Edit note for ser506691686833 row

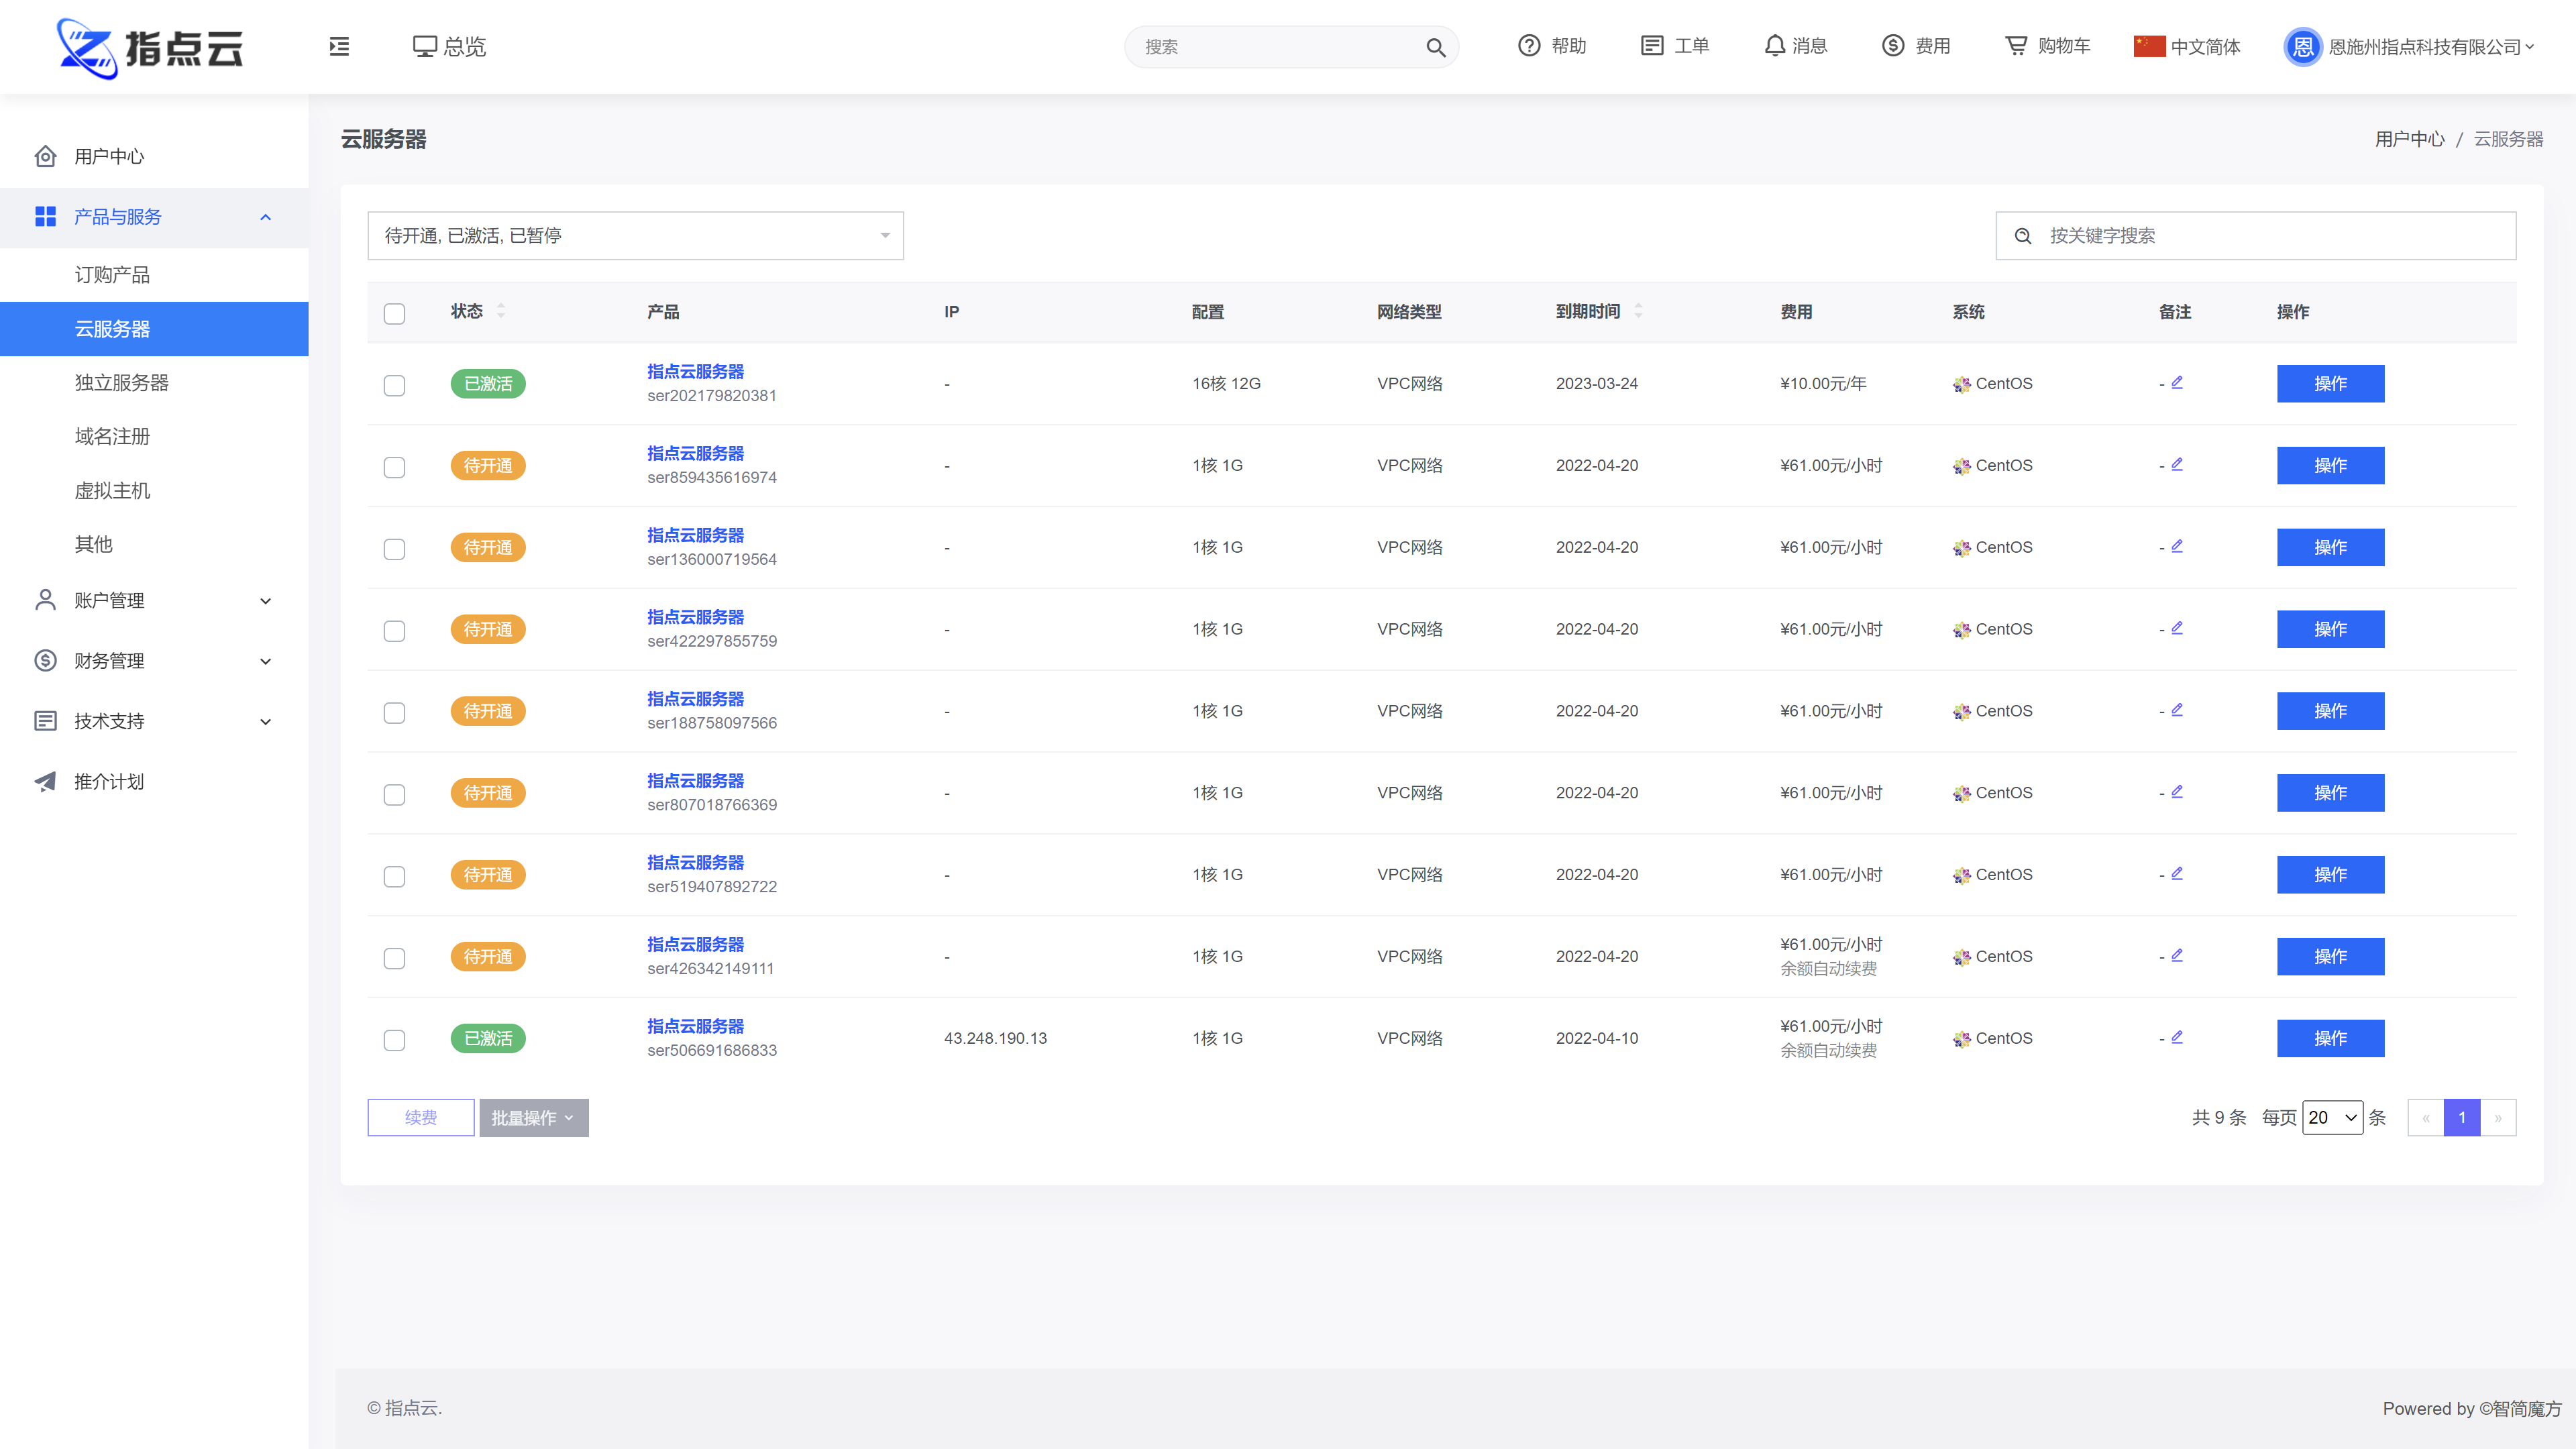2177,1037
